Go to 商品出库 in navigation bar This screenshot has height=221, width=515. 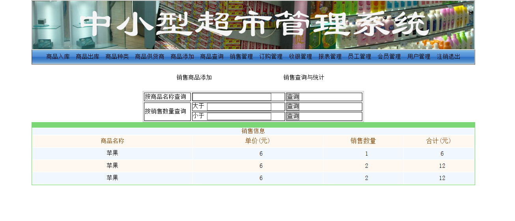[88, 57]
